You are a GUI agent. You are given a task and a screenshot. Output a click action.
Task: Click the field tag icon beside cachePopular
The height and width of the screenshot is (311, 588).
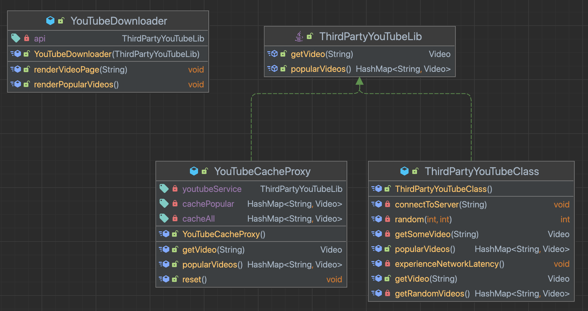164,203
